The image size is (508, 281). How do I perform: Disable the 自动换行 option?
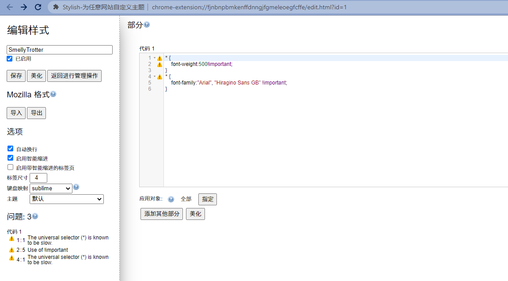point(10,149)
